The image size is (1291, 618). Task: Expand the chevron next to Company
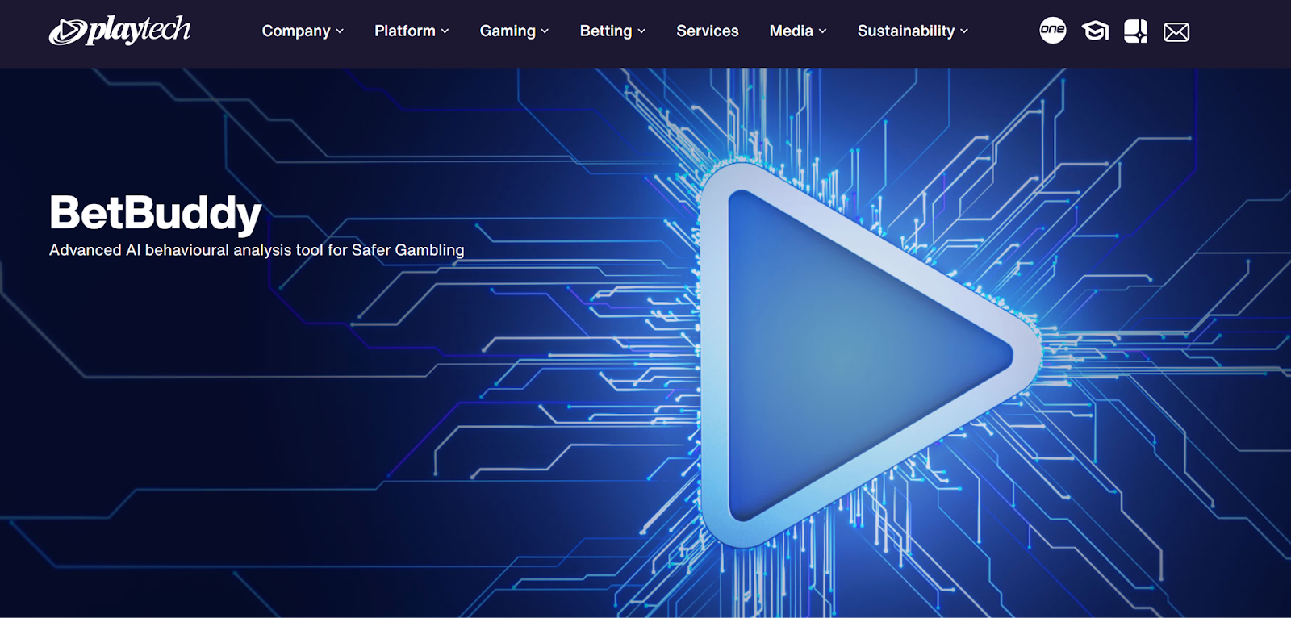click(x=340, y=31)
